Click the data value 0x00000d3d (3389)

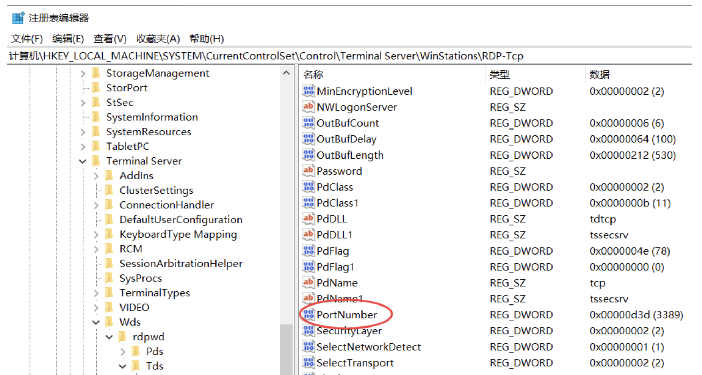636,315
